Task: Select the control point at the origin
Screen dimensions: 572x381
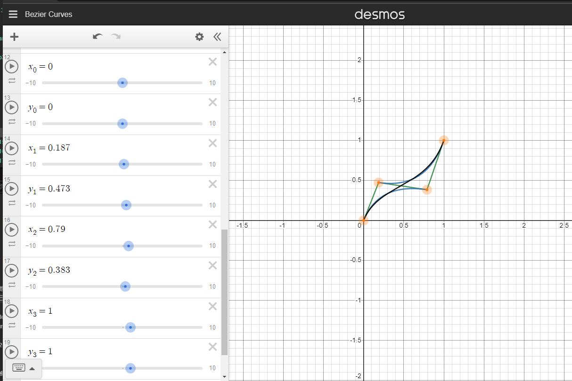Action: click(363, 220)
